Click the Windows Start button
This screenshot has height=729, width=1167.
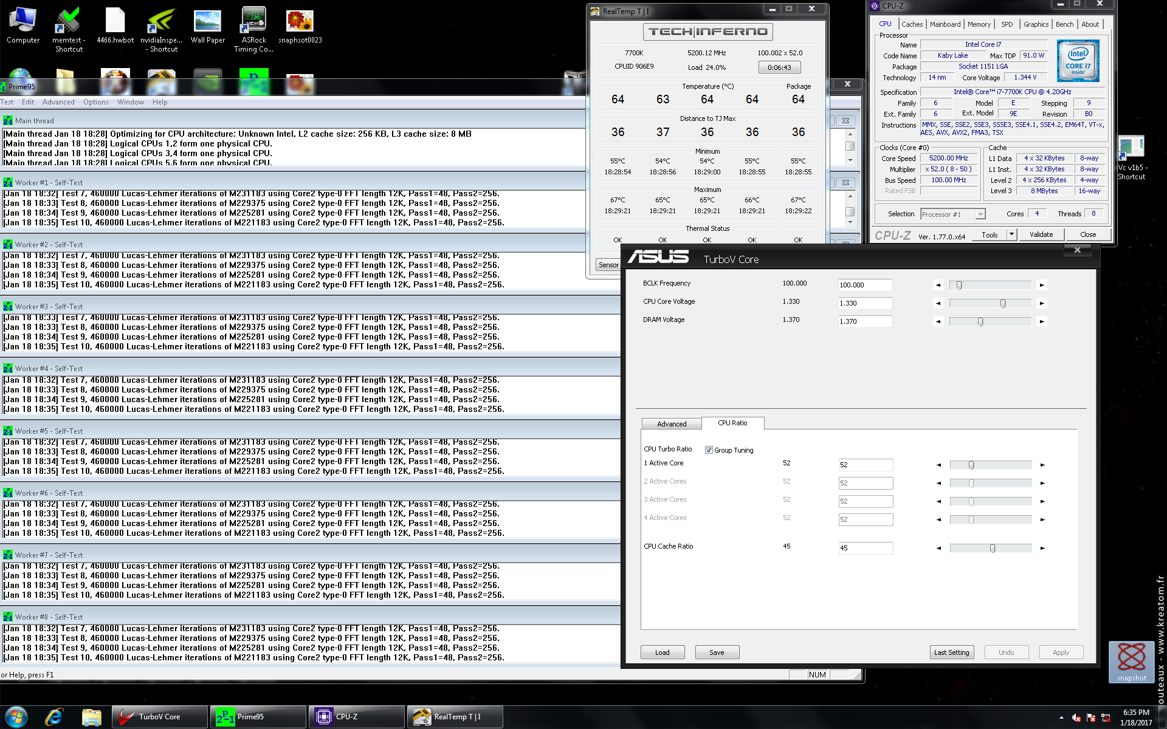tap(16, 717)
